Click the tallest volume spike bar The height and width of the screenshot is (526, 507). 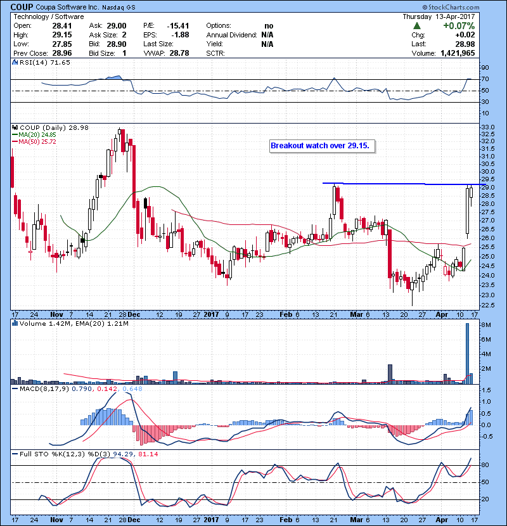coord(468,353)
